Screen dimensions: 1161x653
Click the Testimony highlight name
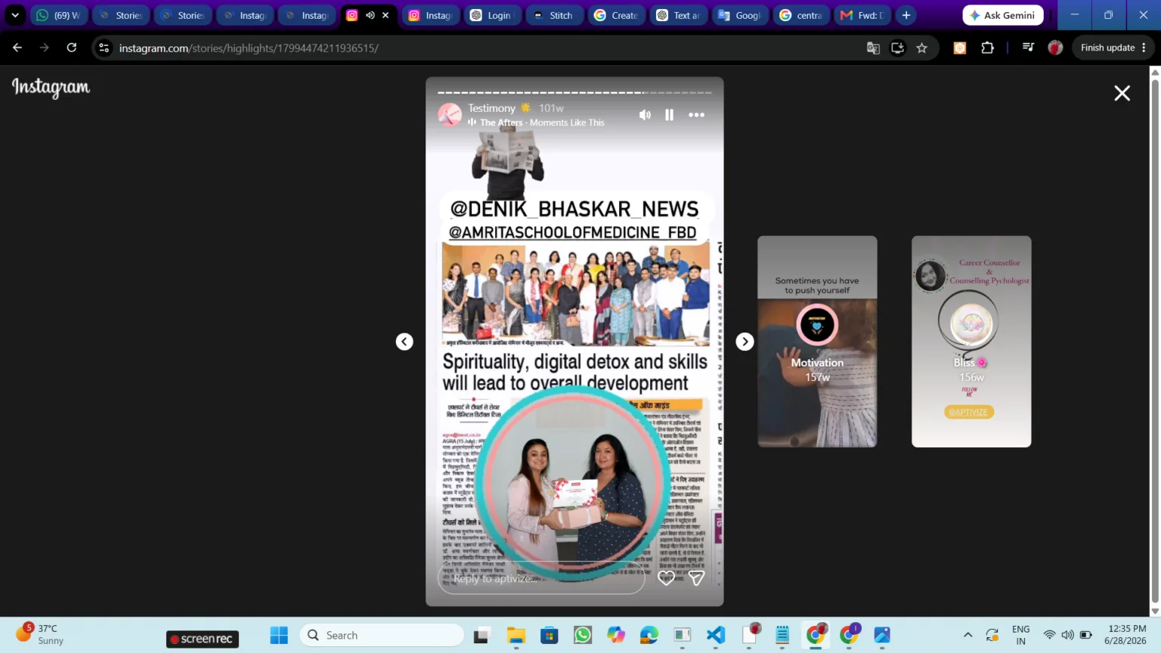491,108
